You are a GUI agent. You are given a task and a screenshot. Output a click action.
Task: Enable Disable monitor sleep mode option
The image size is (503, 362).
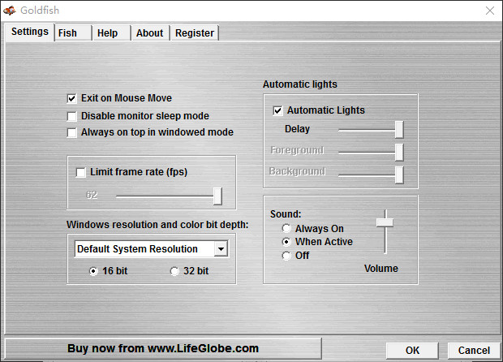(72, 116)
